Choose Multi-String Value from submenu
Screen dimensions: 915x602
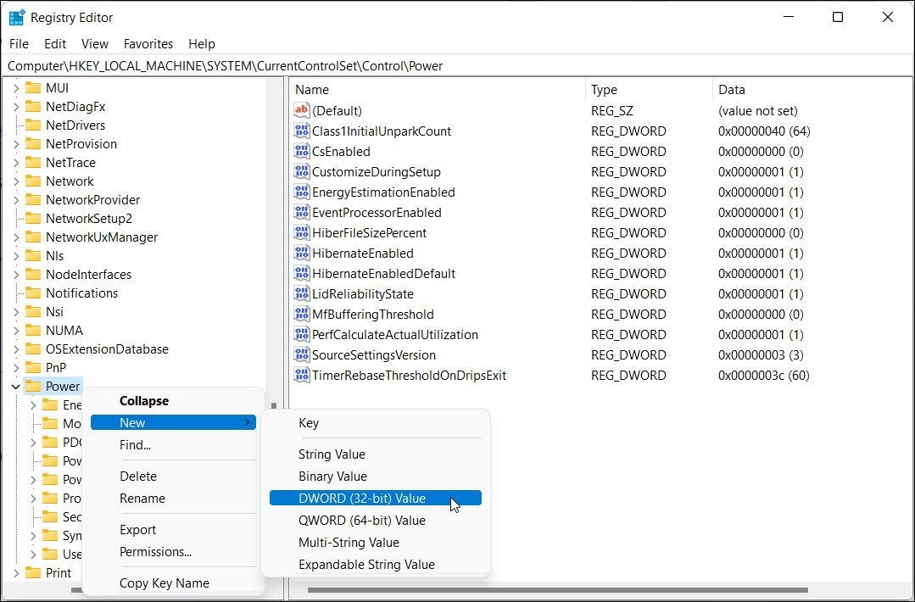375,543
